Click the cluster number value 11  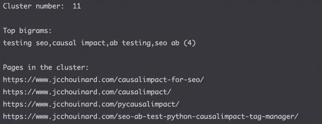77,6
